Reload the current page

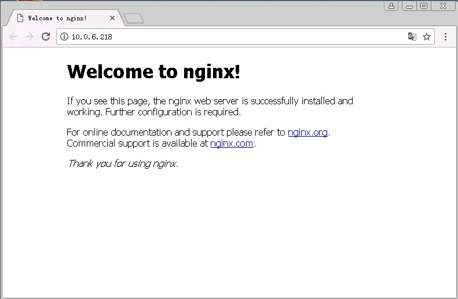pos(46,37)
